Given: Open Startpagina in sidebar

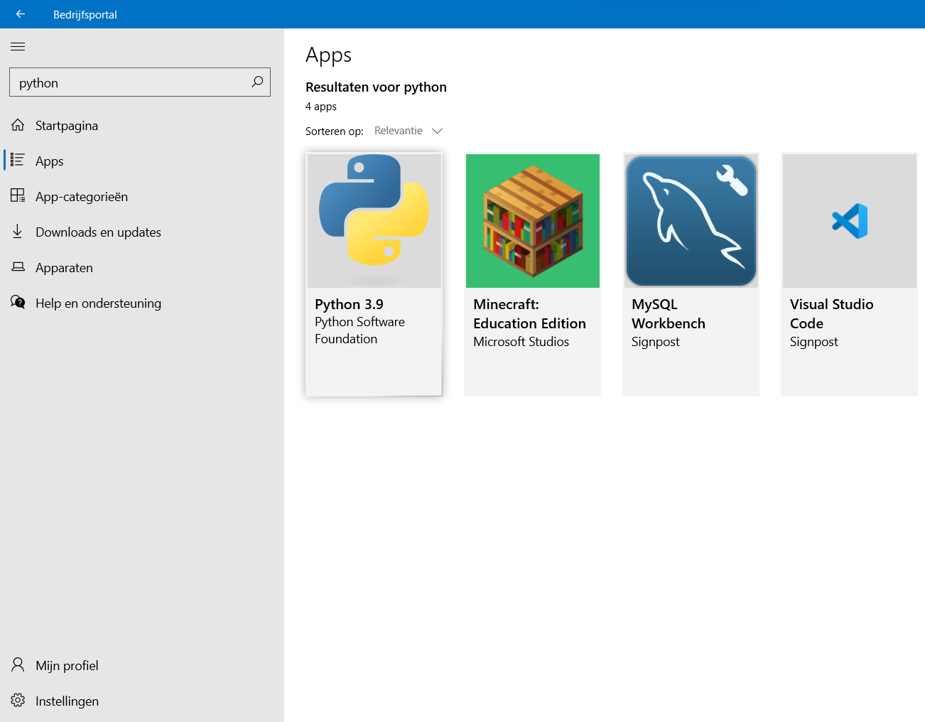Looking at the screenshot, I should point(67,126).
